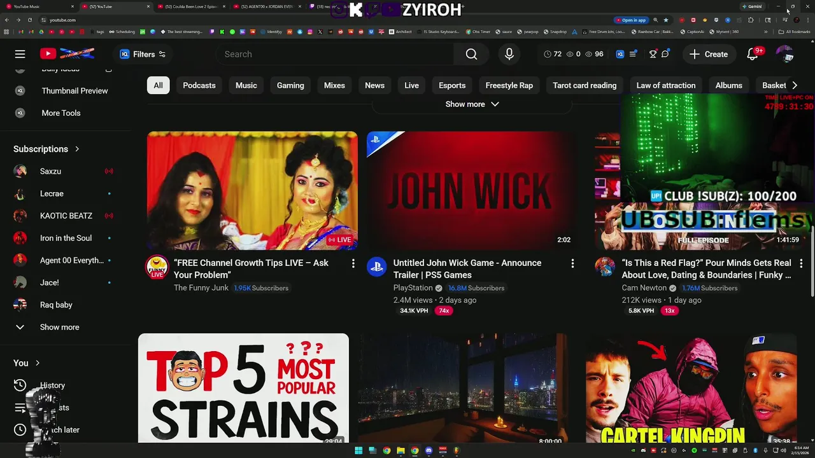Open the vidIQ Filters button

click(x=143, y=54)
